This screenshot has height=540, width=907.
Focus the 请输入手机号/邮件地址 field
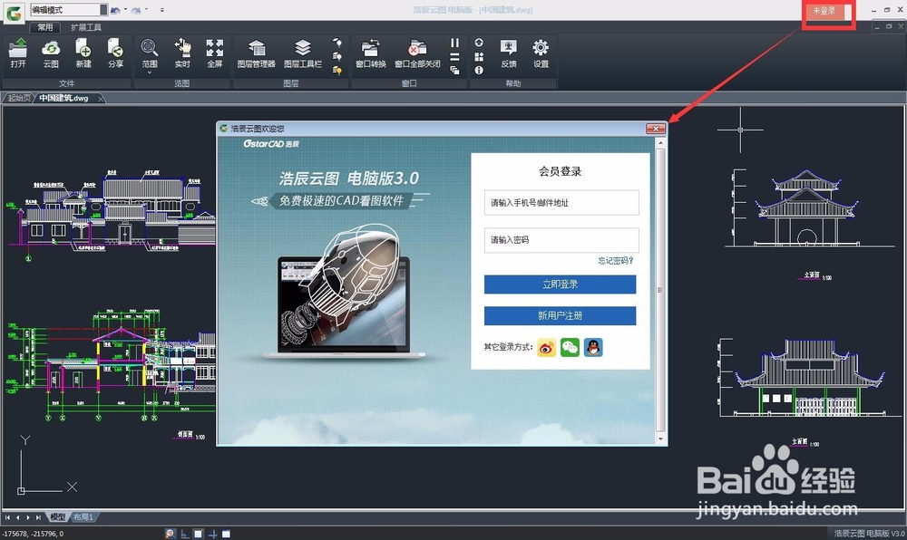(561, 203)
